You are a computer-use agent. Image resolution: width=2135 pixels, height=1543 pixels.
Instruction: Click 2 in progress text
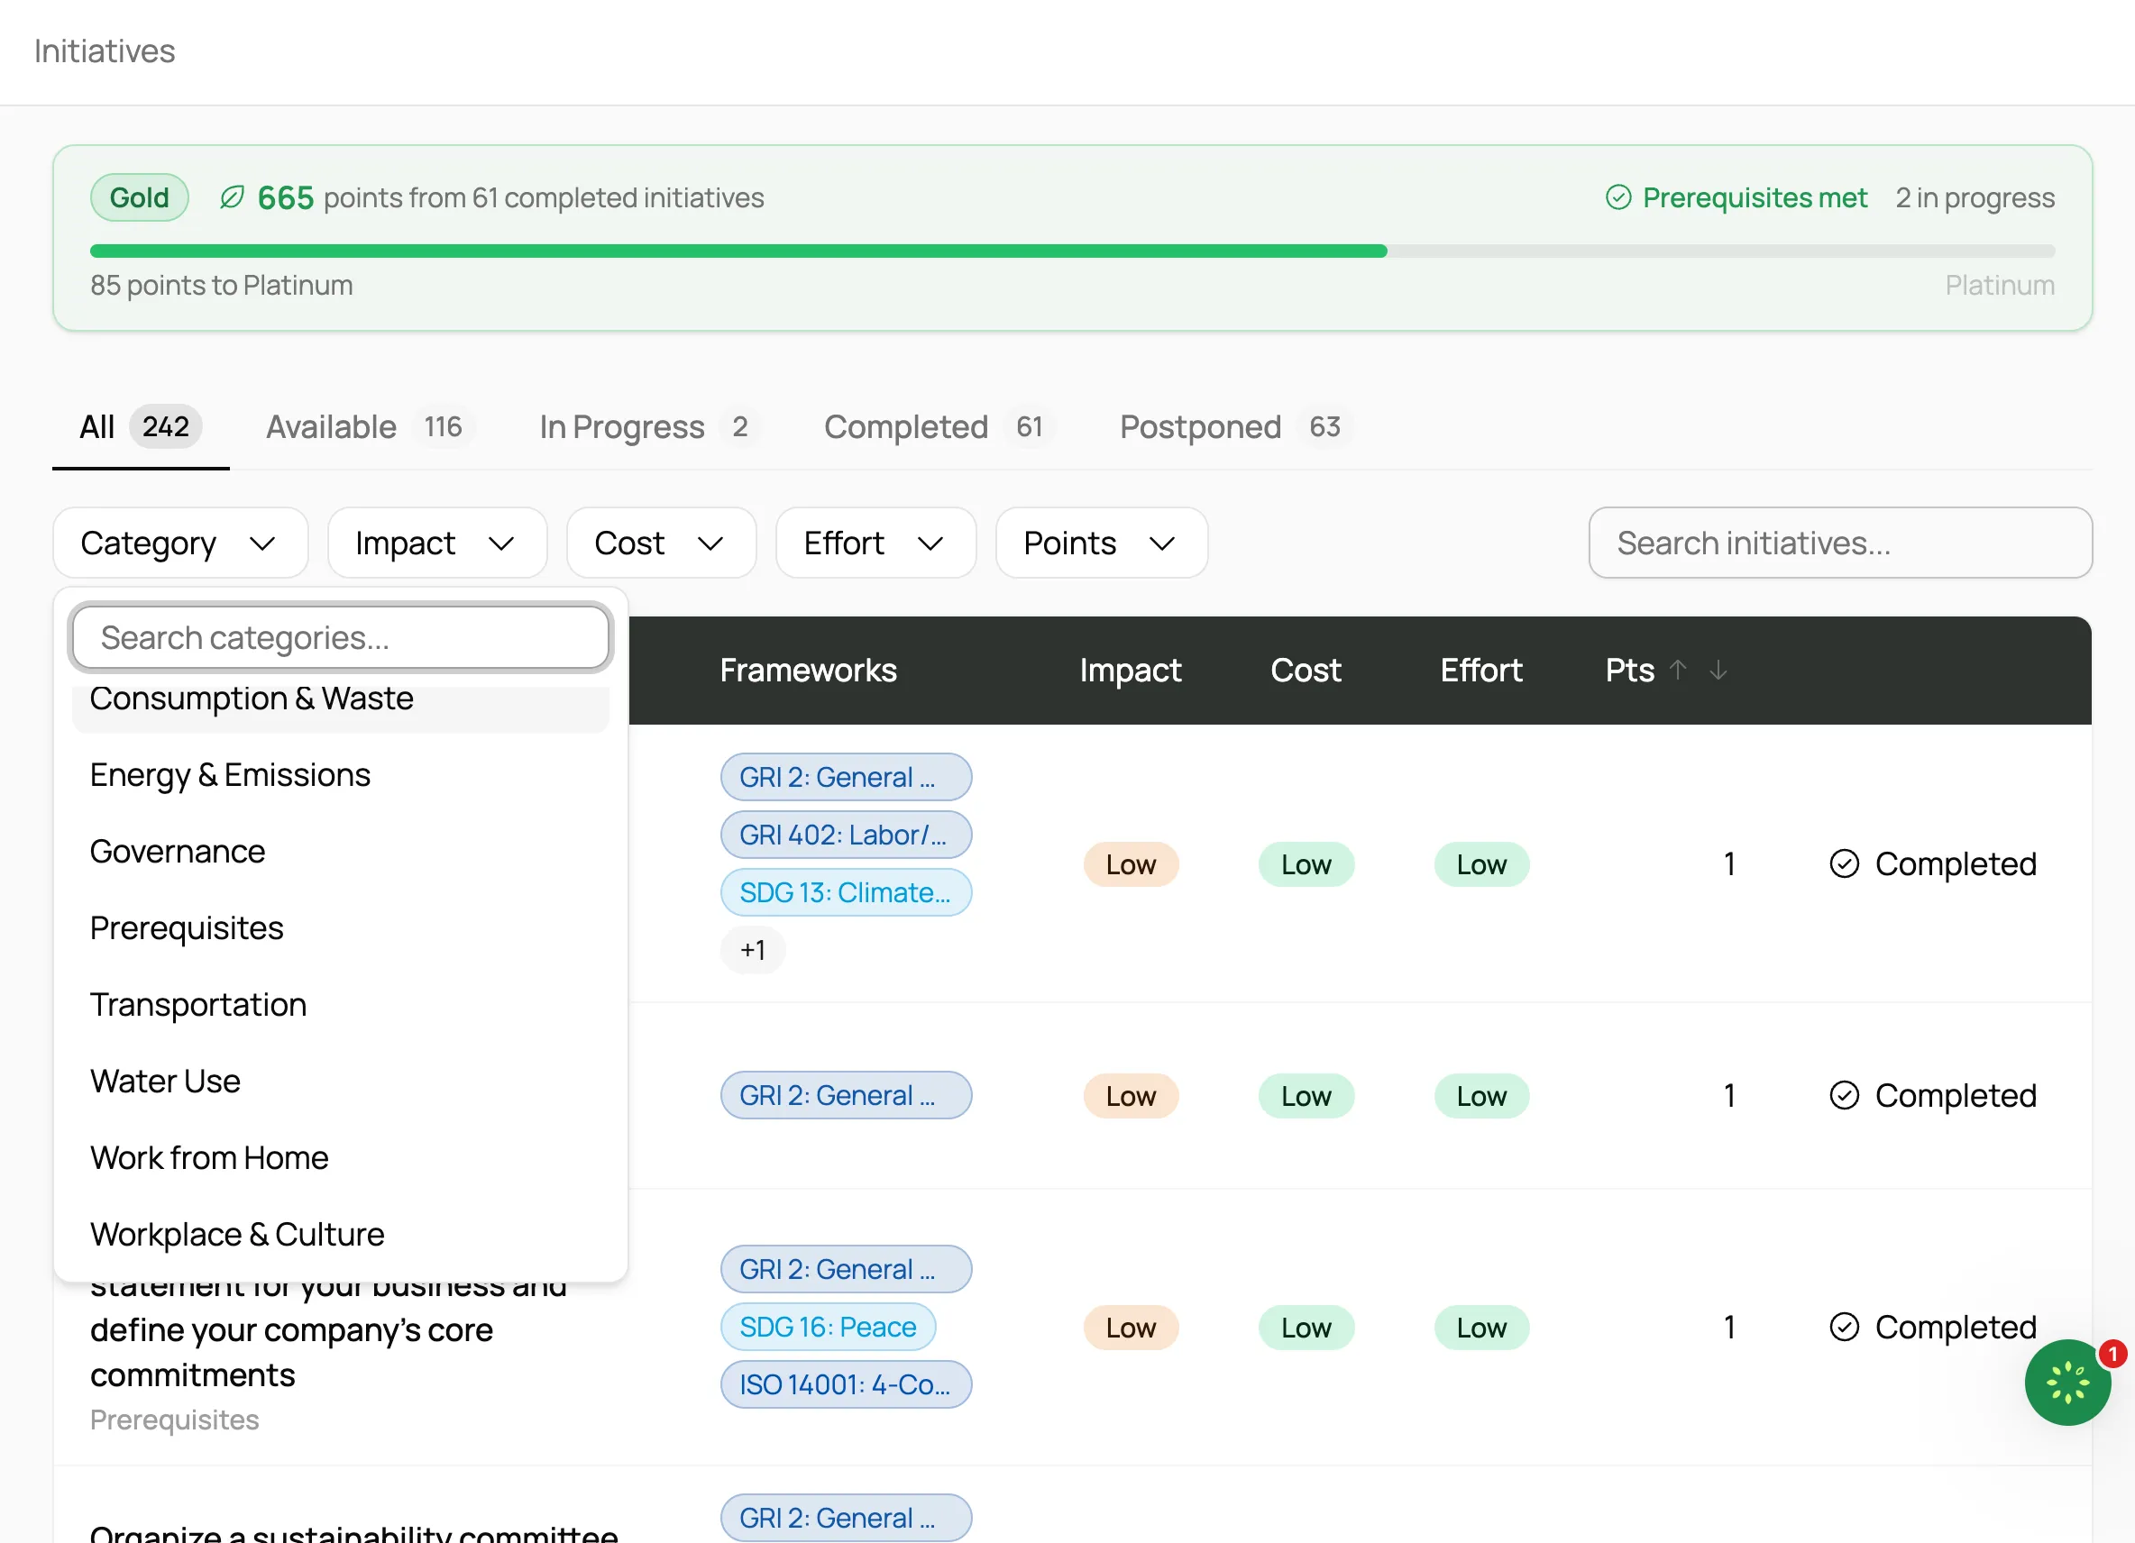[1974, 197]
